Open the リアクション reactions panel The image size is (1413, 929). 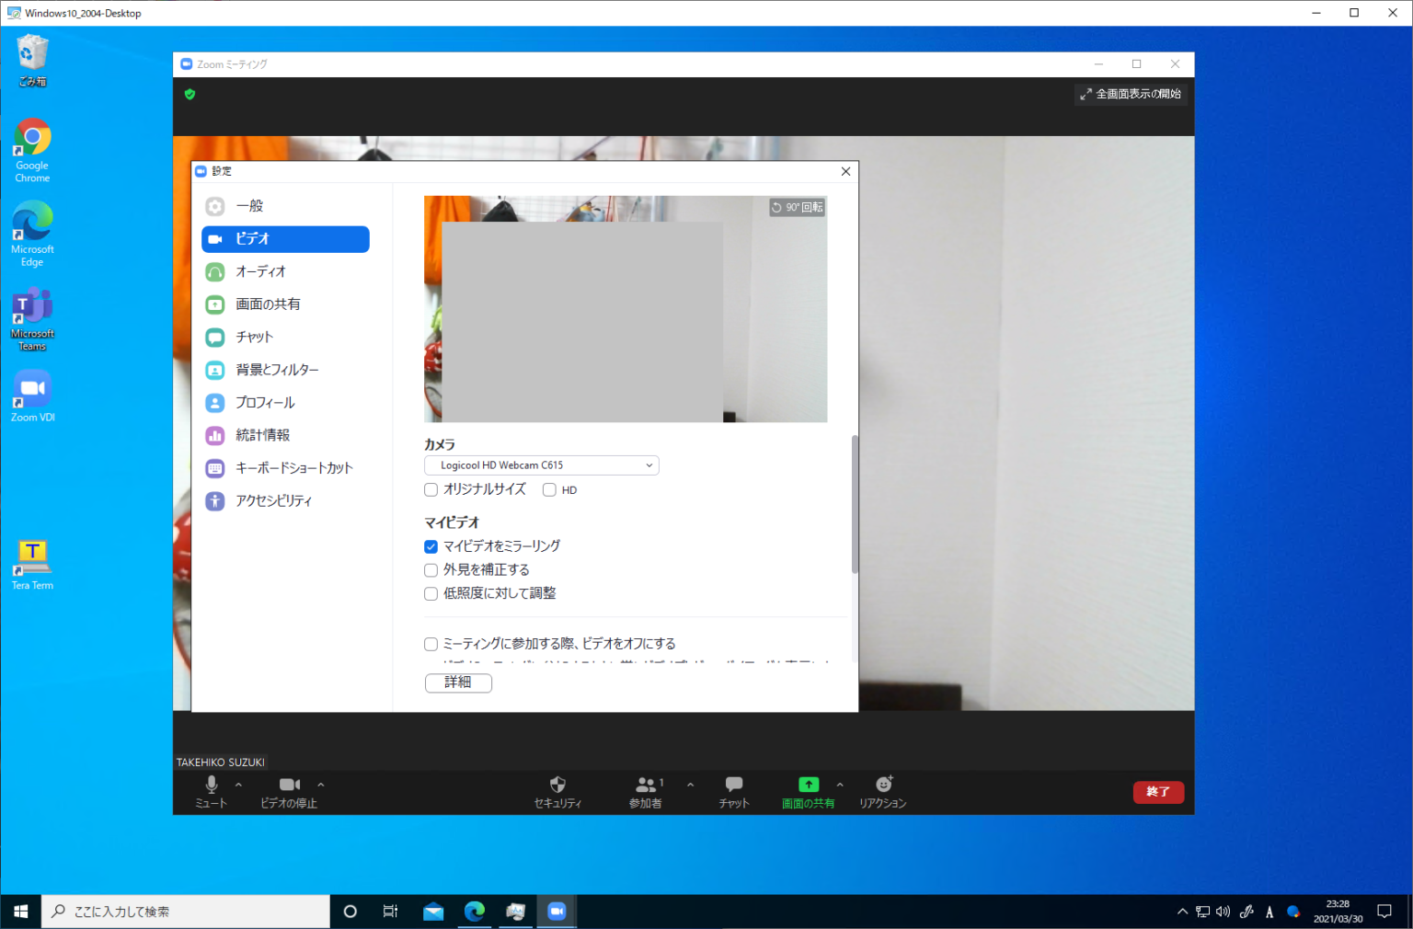[x=882, y=791]
